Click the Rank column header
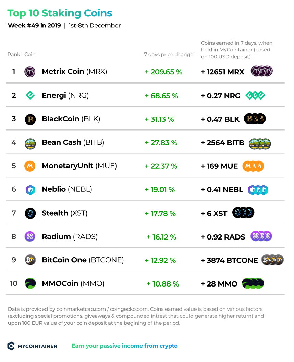The height and width of the screenshot is (362, 294). coord(14,54)
